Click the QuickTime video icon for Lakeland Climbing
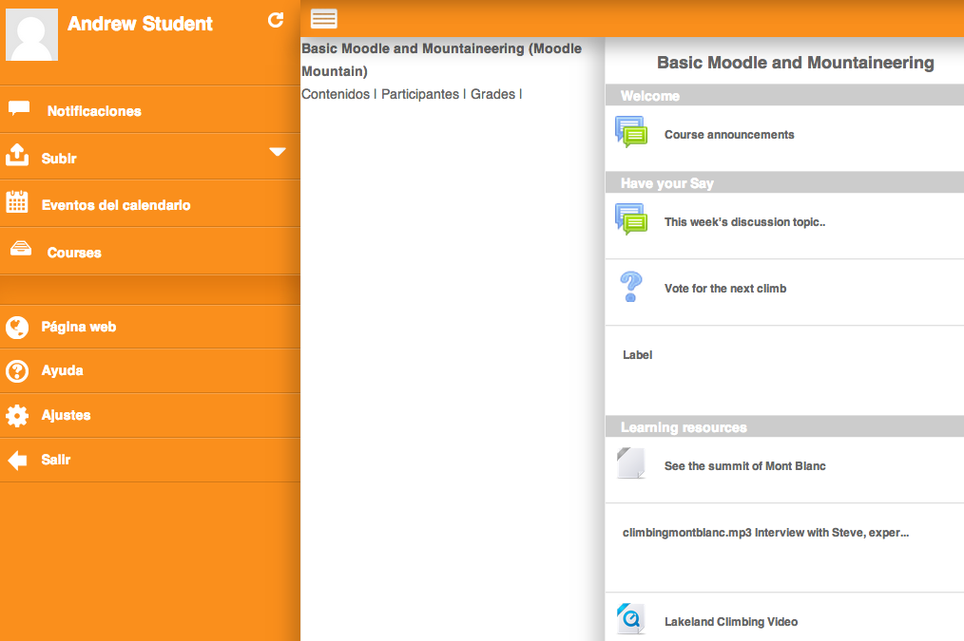This screenshot has height=641, width=964. point(630,618)
